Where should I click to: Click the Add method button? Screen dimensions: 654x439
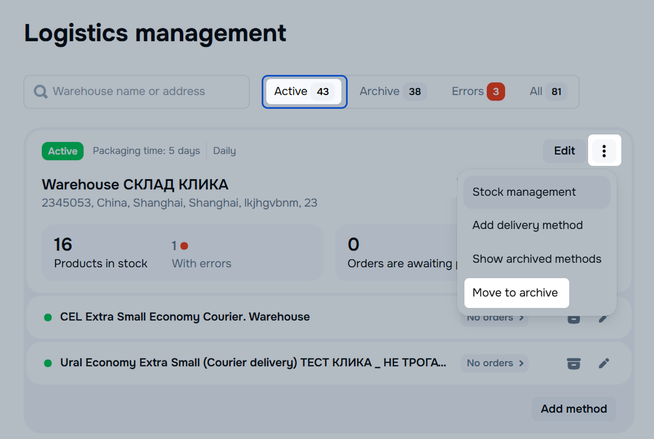click(x=573, y=409)
